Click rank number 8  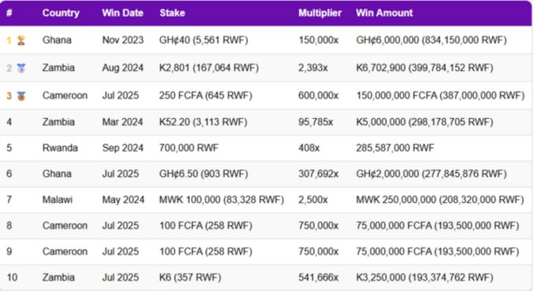[x=9, y=226]
